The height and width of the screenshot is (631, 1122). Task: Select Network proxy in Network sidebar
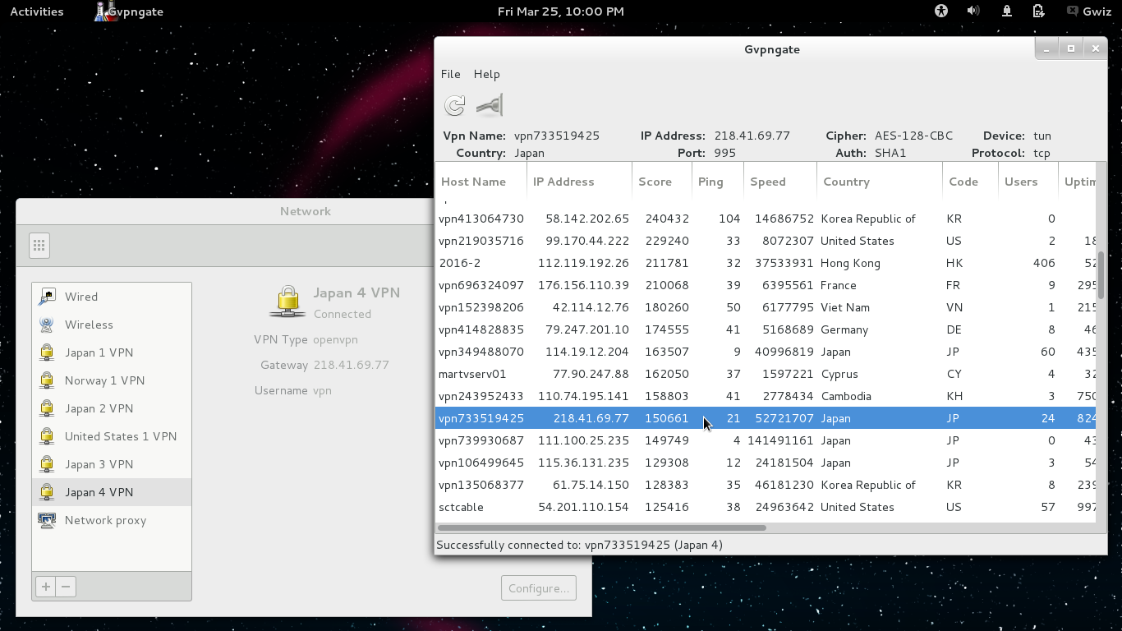[112, 520]
